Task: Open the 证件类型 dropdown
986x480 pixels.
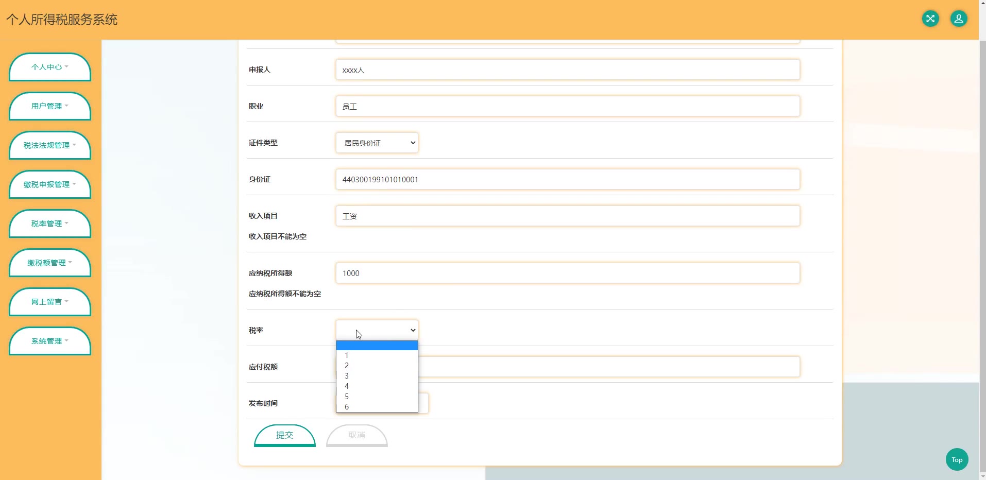Action: (x=377, y=143)
